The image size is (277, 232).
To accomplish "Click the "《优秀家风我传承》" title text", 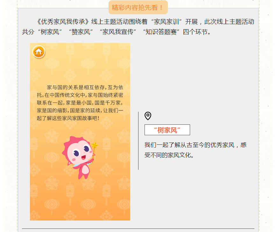I will [63, 22].
